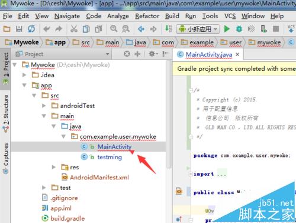Click the Copy toolbar icon

pos(86,29)
